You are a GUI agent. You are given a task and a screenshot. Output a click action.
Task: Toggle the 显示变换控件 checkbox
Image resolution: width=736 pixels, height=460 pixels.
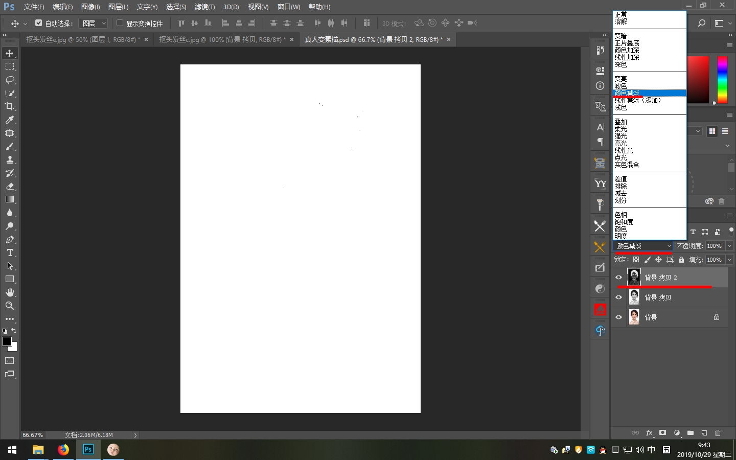click(x=120, y=23)
